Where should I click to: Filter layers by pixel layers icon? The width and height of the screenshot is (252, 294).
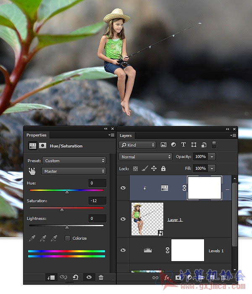pyautogui.click(x=163, y=145)
